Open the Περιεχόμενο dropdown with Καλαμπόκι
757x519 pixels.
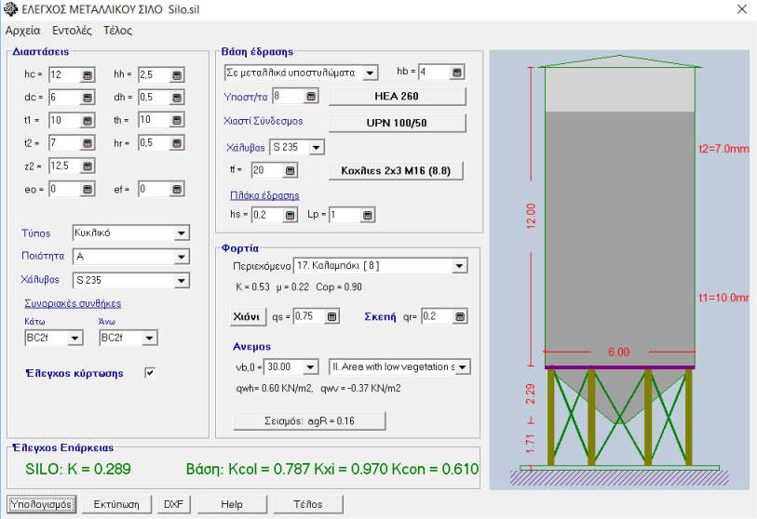tap(459, 266)
